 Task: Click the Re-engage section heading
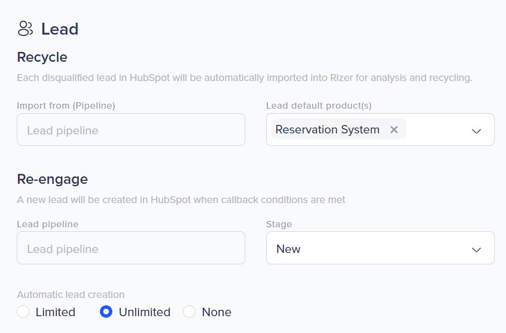coord(52,179)
